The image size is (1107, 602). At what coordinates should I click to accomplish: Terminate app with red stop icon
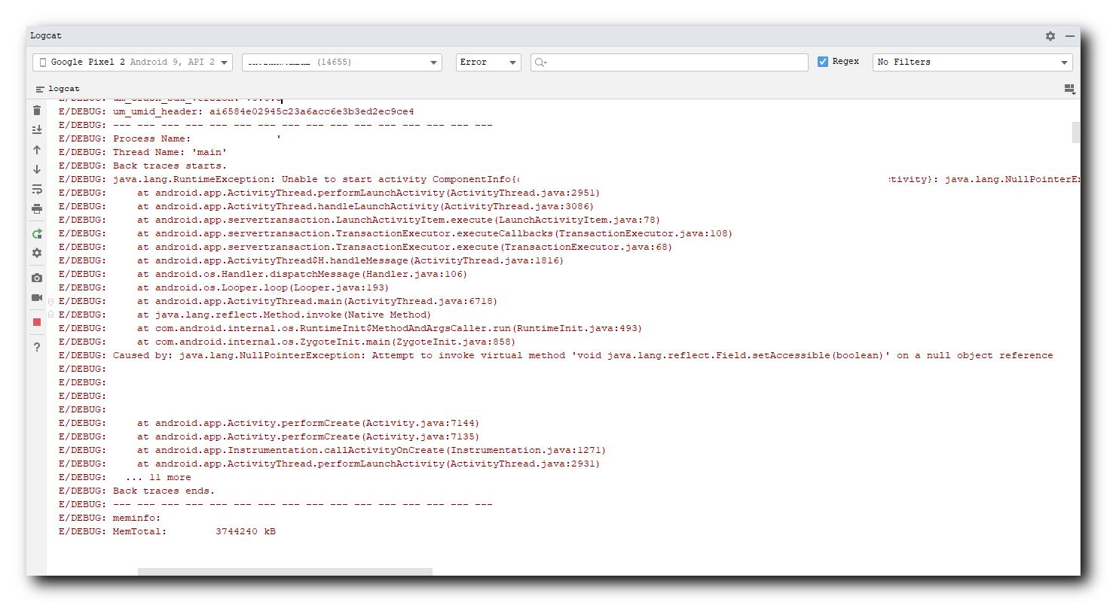pos(37,322)
